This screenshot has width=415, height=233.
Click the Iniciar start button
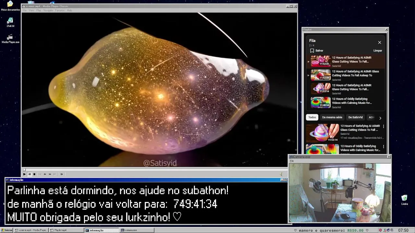pyautogui.click(x=7, y=230)
